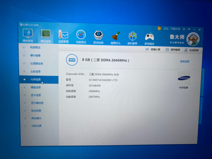Open 性能测试 performance test gauge icon
Screen dimensions: 212x159
click(81, 37)
